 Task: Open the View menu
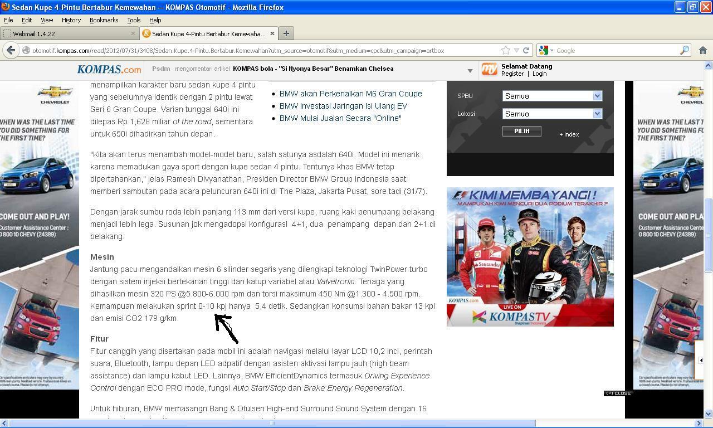point(47,20)
